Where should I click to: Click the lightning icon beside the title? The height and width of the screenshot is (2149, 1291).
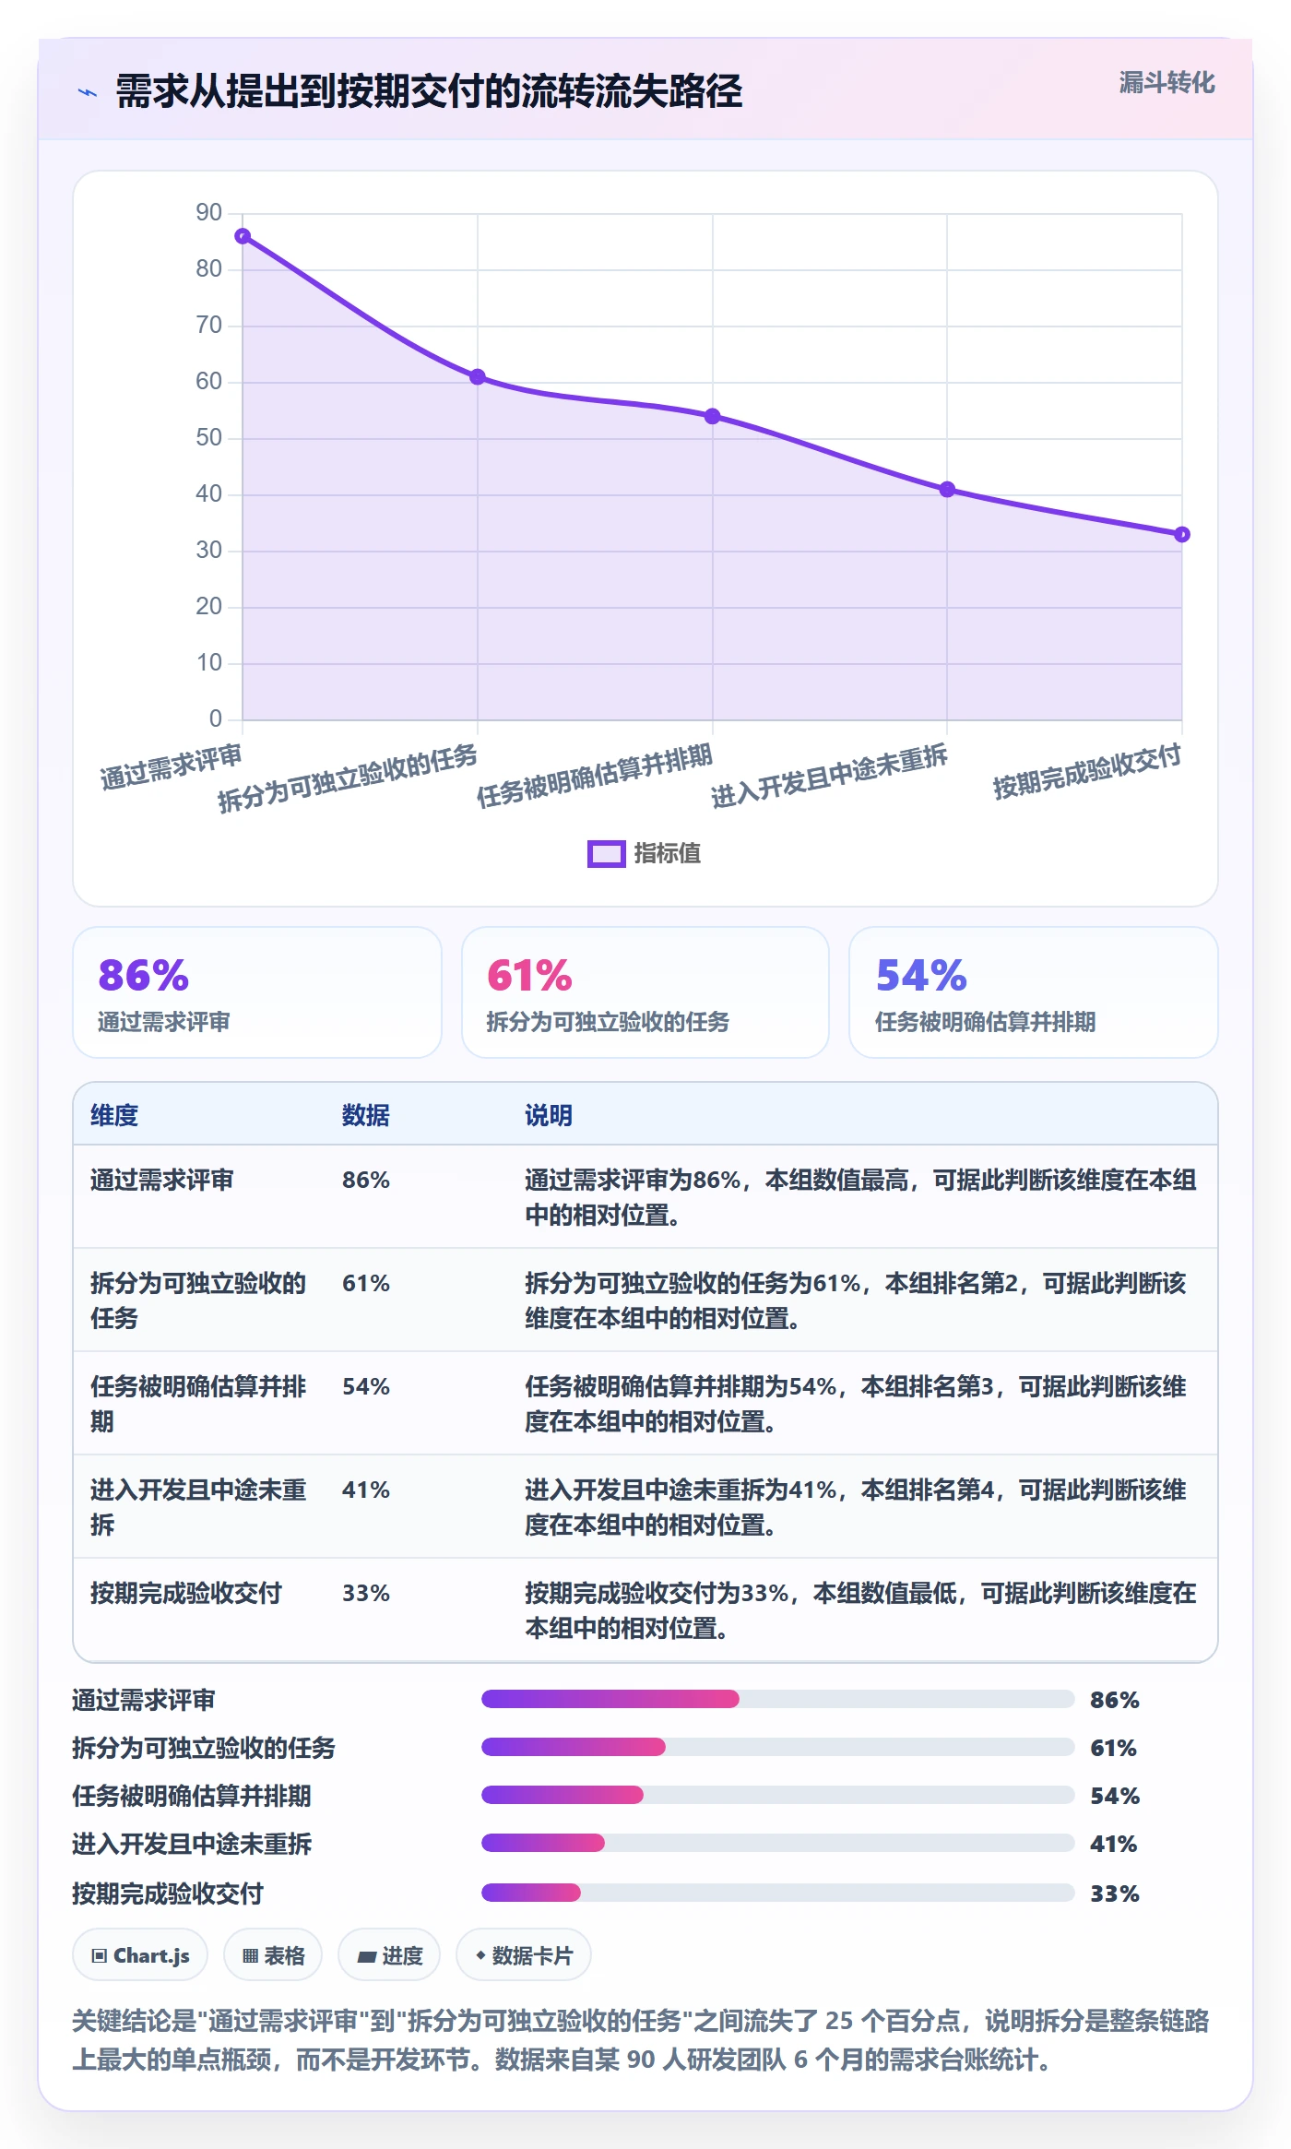tap(88, 92)
